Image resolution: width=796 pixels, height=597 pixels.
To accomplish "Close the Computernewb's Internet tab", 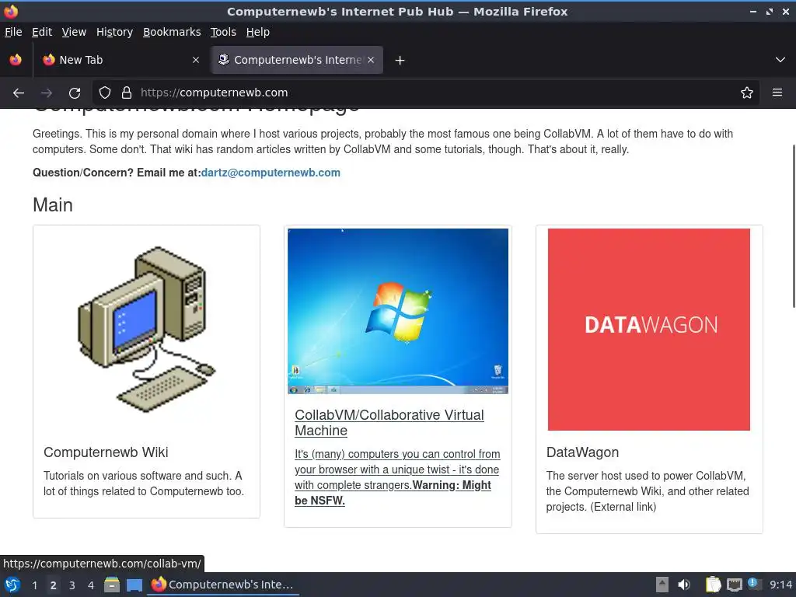I will click(371, 60).
